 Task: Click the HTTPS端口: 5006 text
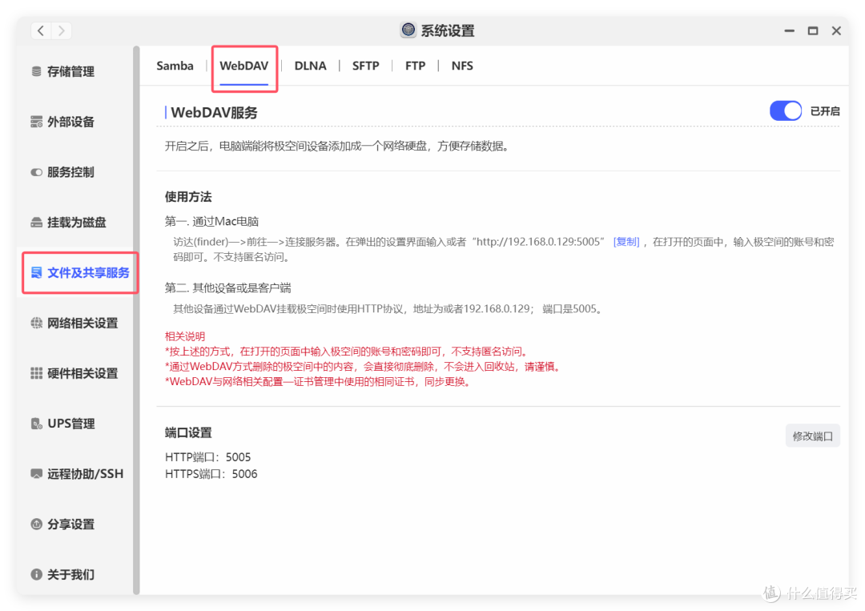click(x=211, y=474)
